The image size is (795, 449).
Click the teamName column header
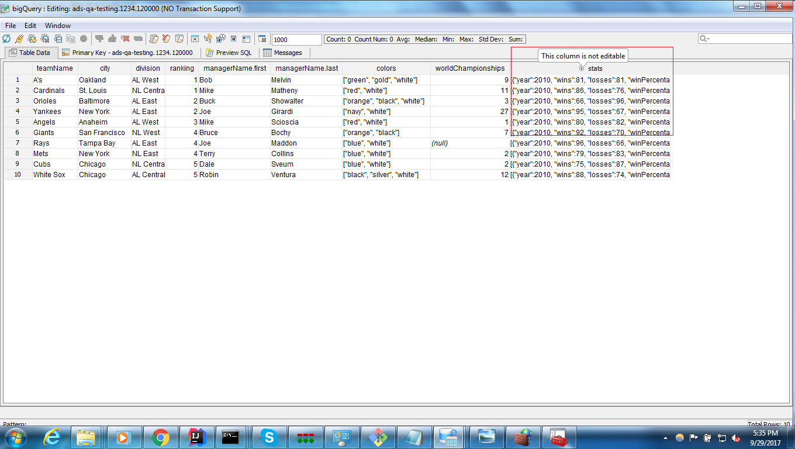54,68
